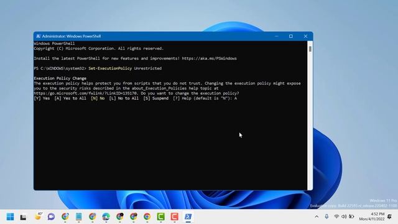The image size is (398, 224).
Task: Select the PowerShell taskbar icon
Action: point(188,217)
